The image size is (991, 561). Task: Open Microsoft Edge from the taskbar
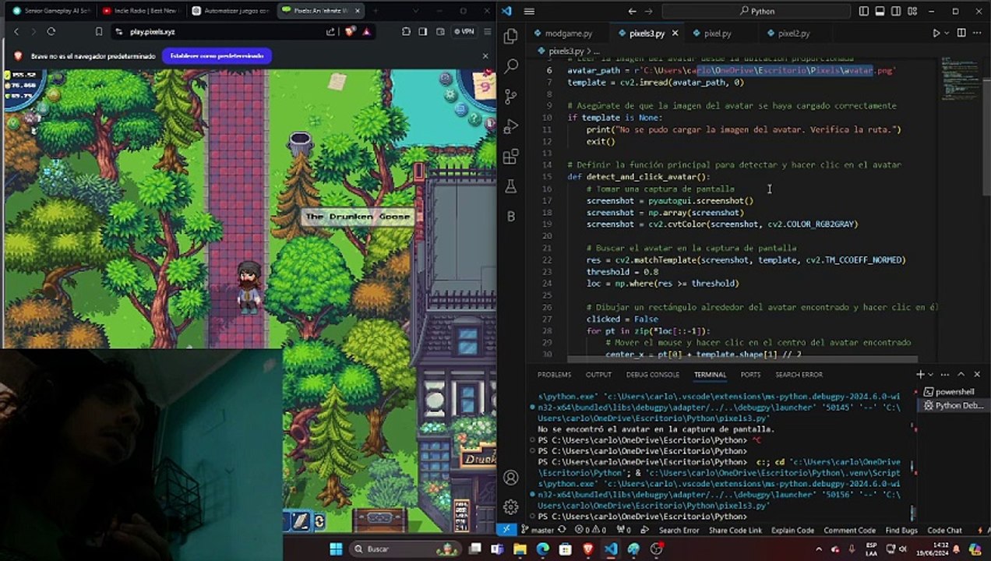coord(543,549)
